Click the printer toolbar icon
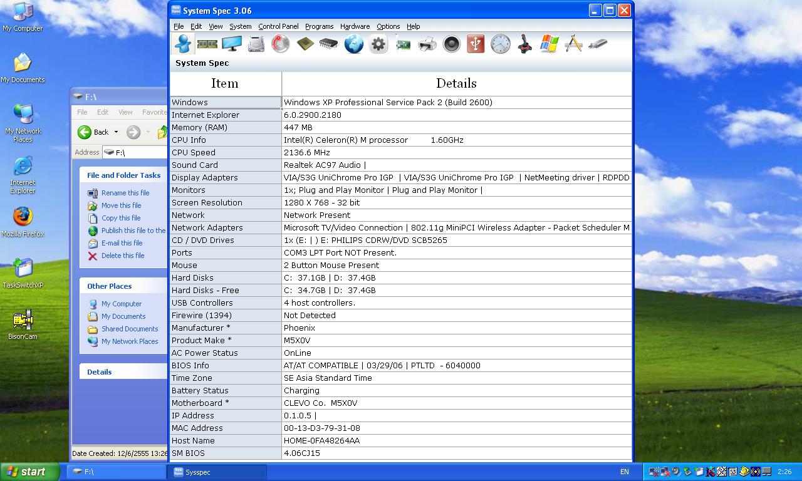This screenshot has height=481, width=802. pos(427,44)
